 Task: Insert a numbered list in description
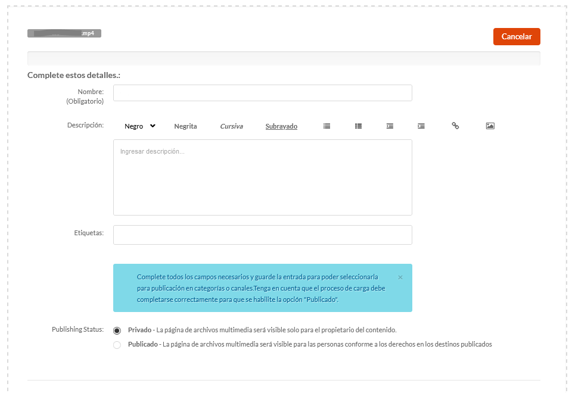coord(358,126)
